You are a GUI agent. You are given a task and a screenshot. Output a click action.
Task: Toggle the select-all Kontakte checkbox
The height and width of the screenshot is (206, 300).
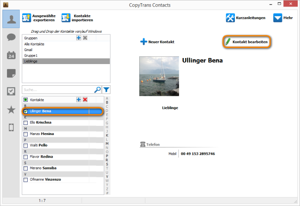coord(26,100)
